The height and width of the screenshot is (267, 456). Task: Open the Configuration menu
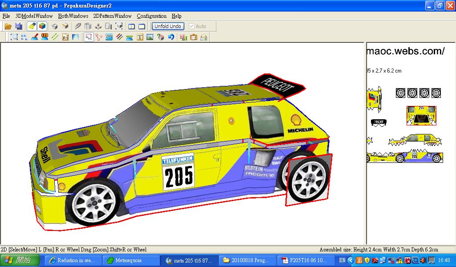(x=152, y=16)
